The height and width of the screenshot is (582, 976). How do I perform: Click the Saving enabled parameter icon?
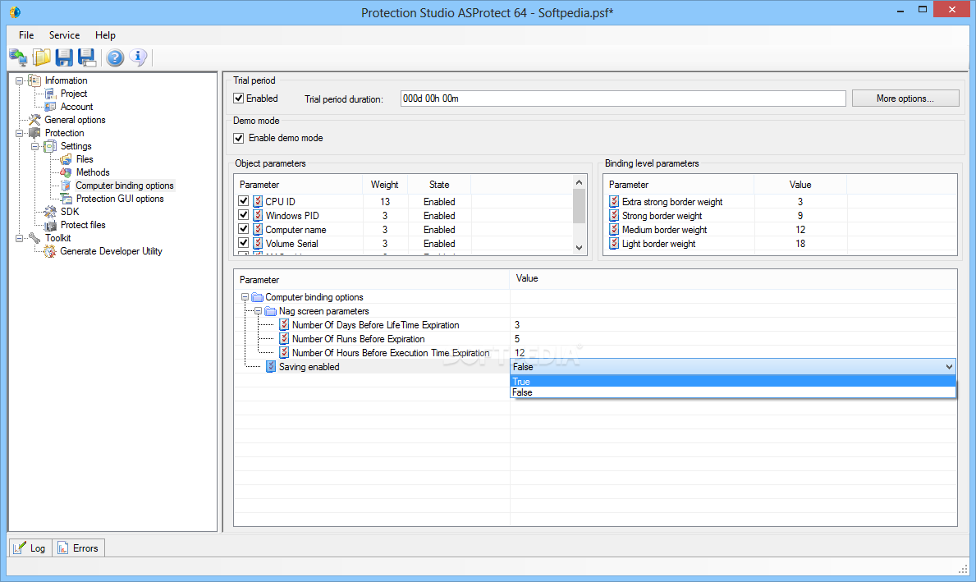tap(271, 367)
